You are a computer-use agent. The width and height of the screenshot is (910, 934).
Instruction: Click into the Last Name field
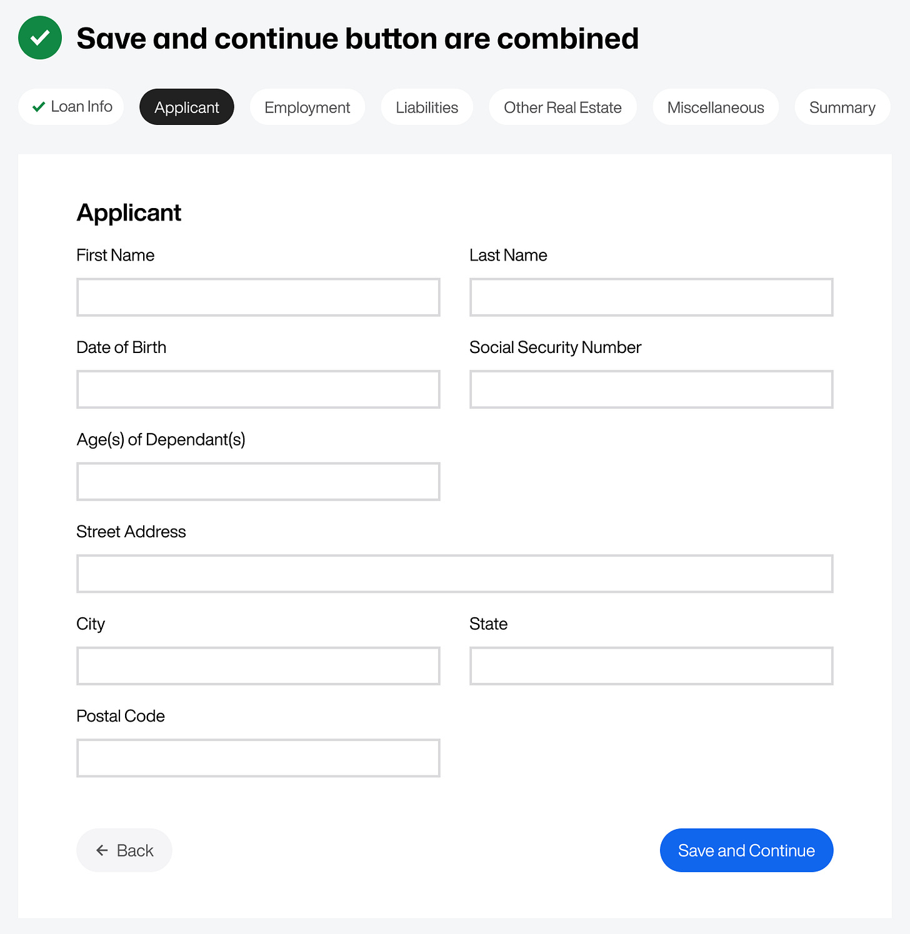[x=651, y=297]
